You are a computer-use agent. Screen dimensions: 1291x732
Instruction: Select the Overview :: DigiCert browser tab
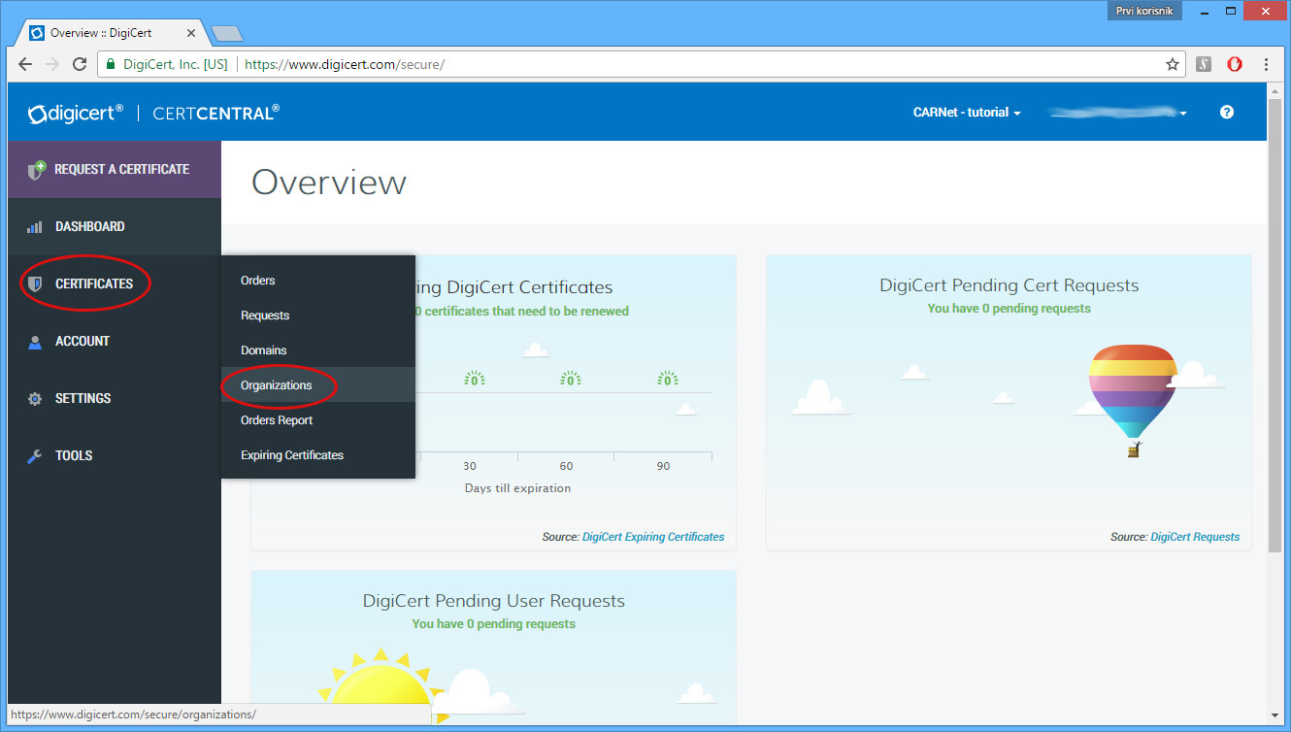coord(112,33)
